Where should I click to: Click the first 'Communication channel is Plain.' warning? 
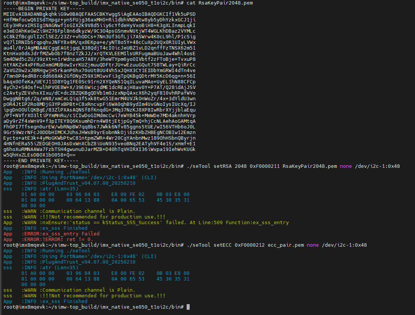[69, 211]
